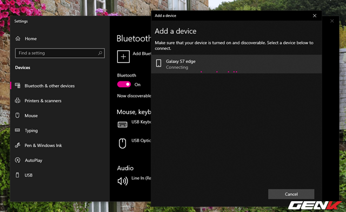Click the printer icon in sidebar
Screen dimensions: 346x212
pos(18,101)
